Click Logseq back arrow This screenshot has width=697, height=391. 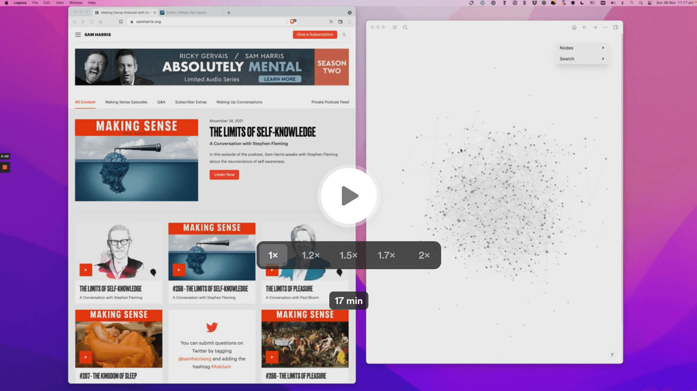click(584, 27)
